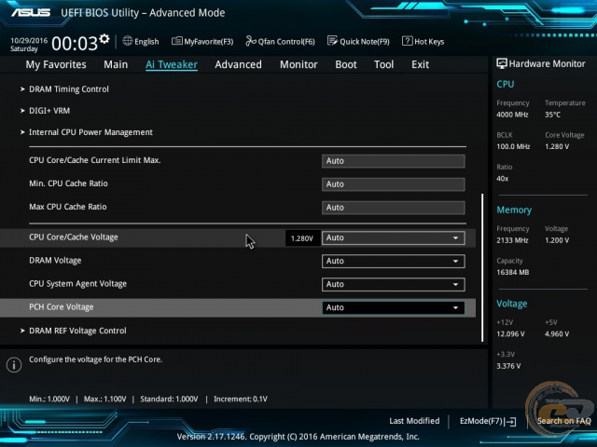The width and height of the screenshot is (597, 447).
Task: Click BCLK value 100.0 MHz
Action: click(x=513, y=146)
